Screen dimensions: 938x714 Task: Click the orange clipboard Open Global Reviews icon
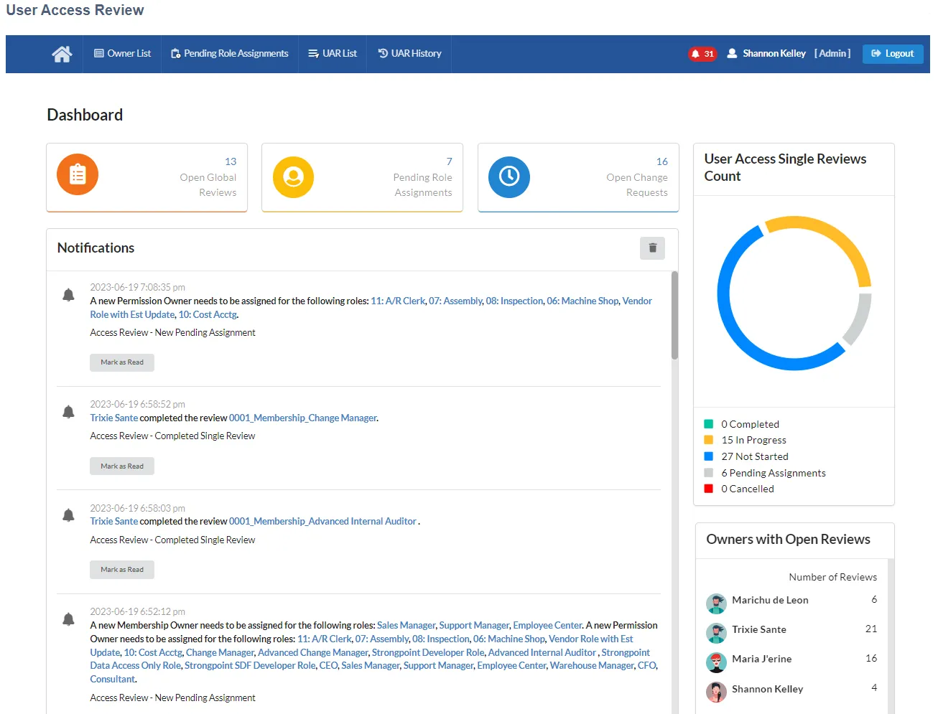[x=78, y=174]
